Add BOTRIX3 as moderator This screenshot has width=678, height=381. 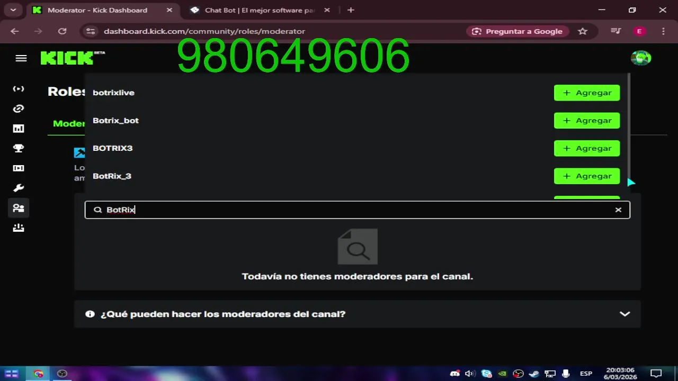click(x=587, y=148)
